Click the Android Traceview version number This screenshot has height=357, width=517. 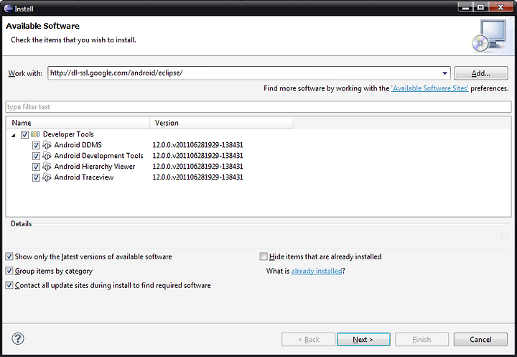[x=197, y=177]
